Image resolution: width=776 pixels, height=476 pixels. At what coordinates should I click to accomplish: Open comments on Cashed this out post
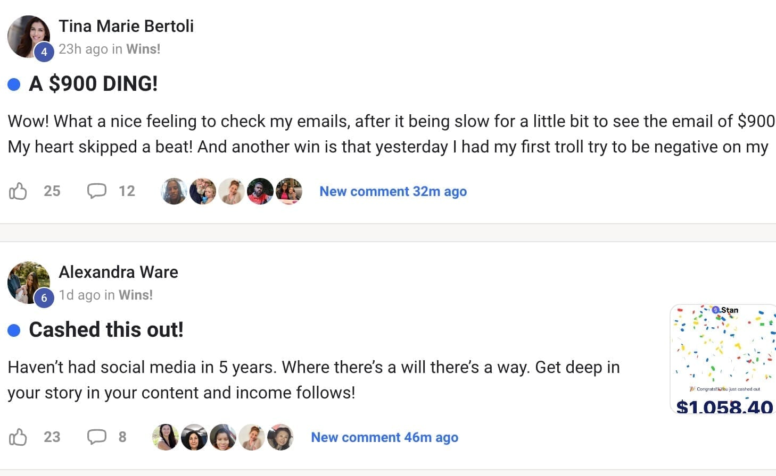click(97, 437)
